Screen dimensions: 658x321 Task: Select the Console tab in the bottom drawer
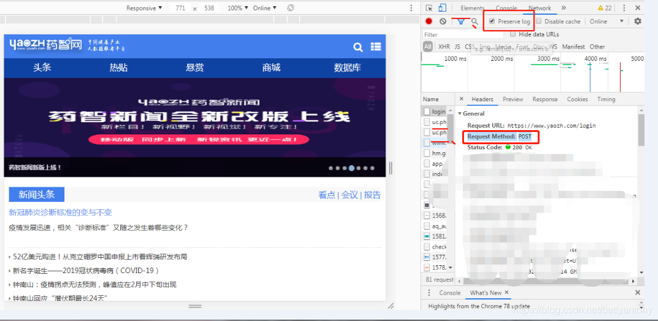(450, 293)
